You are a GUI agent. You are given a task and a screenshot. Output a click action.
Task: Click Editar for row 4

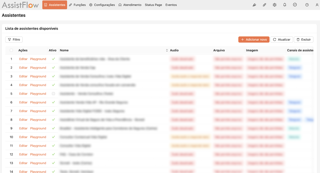23,85
